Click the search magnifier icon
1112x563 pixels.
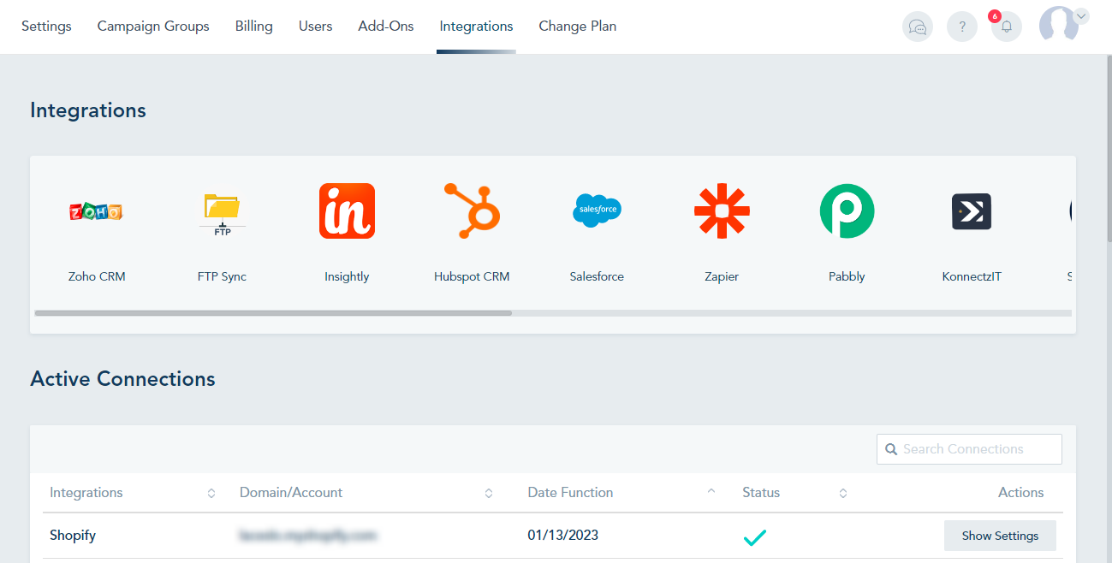tap(891, 449)
